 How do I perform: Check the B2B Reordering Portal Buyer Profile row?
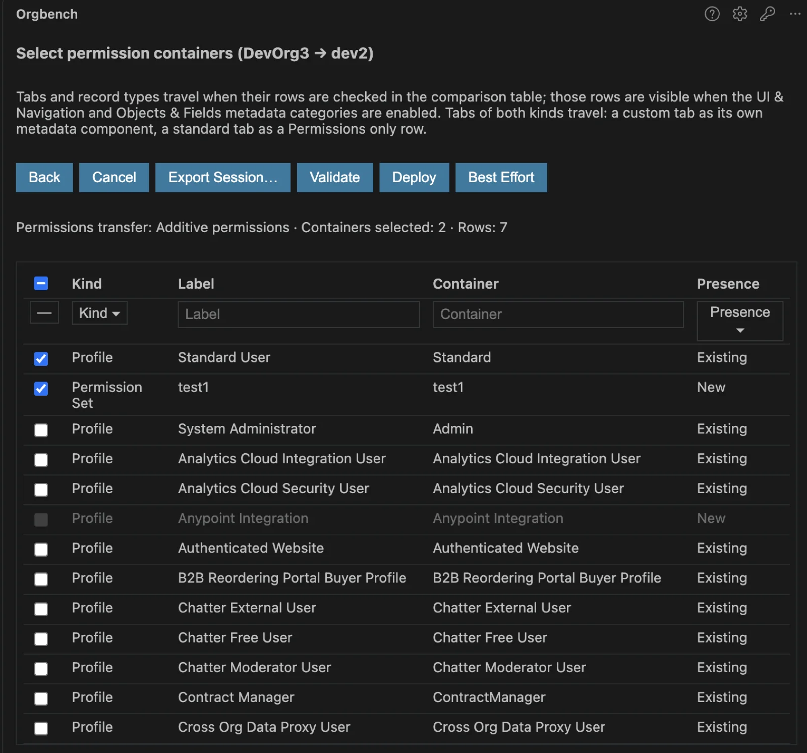41,579
